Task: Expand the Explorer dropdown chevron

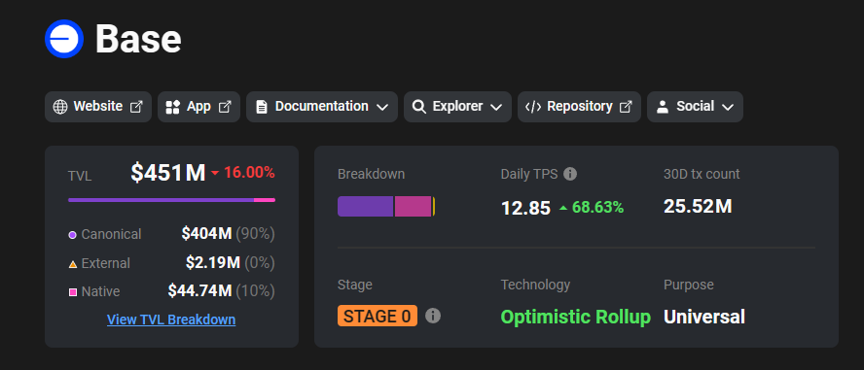Action: click(x=496, y=107)
